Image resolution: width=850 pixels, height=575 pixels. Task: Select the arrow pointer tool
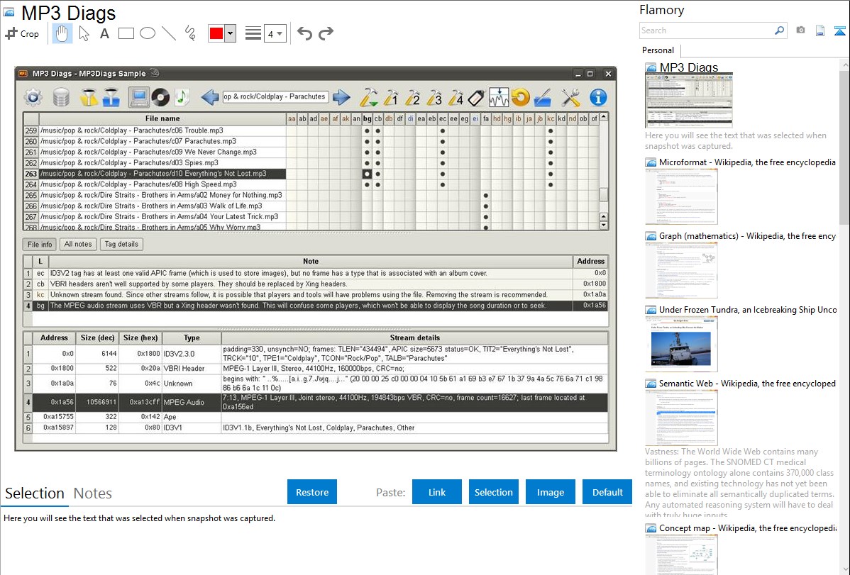point(84,33)
